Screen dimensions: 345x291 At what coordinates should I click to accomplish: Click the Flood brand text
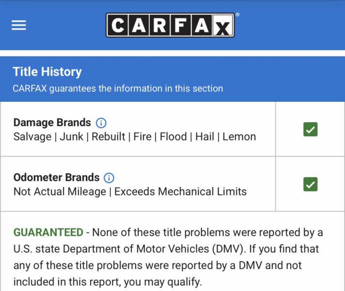click(173, 137)
